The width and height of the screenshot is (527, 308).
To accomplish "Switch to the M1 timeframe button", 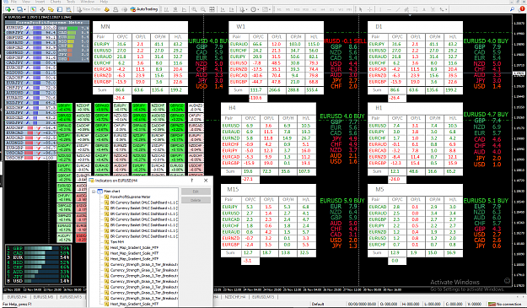I will (279, 9).
